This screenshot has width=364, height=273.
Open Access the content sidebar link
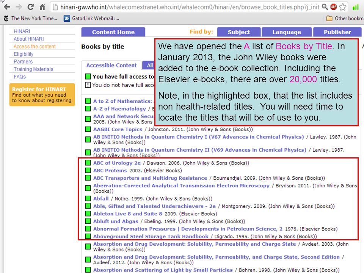click(x=35, y=46)
